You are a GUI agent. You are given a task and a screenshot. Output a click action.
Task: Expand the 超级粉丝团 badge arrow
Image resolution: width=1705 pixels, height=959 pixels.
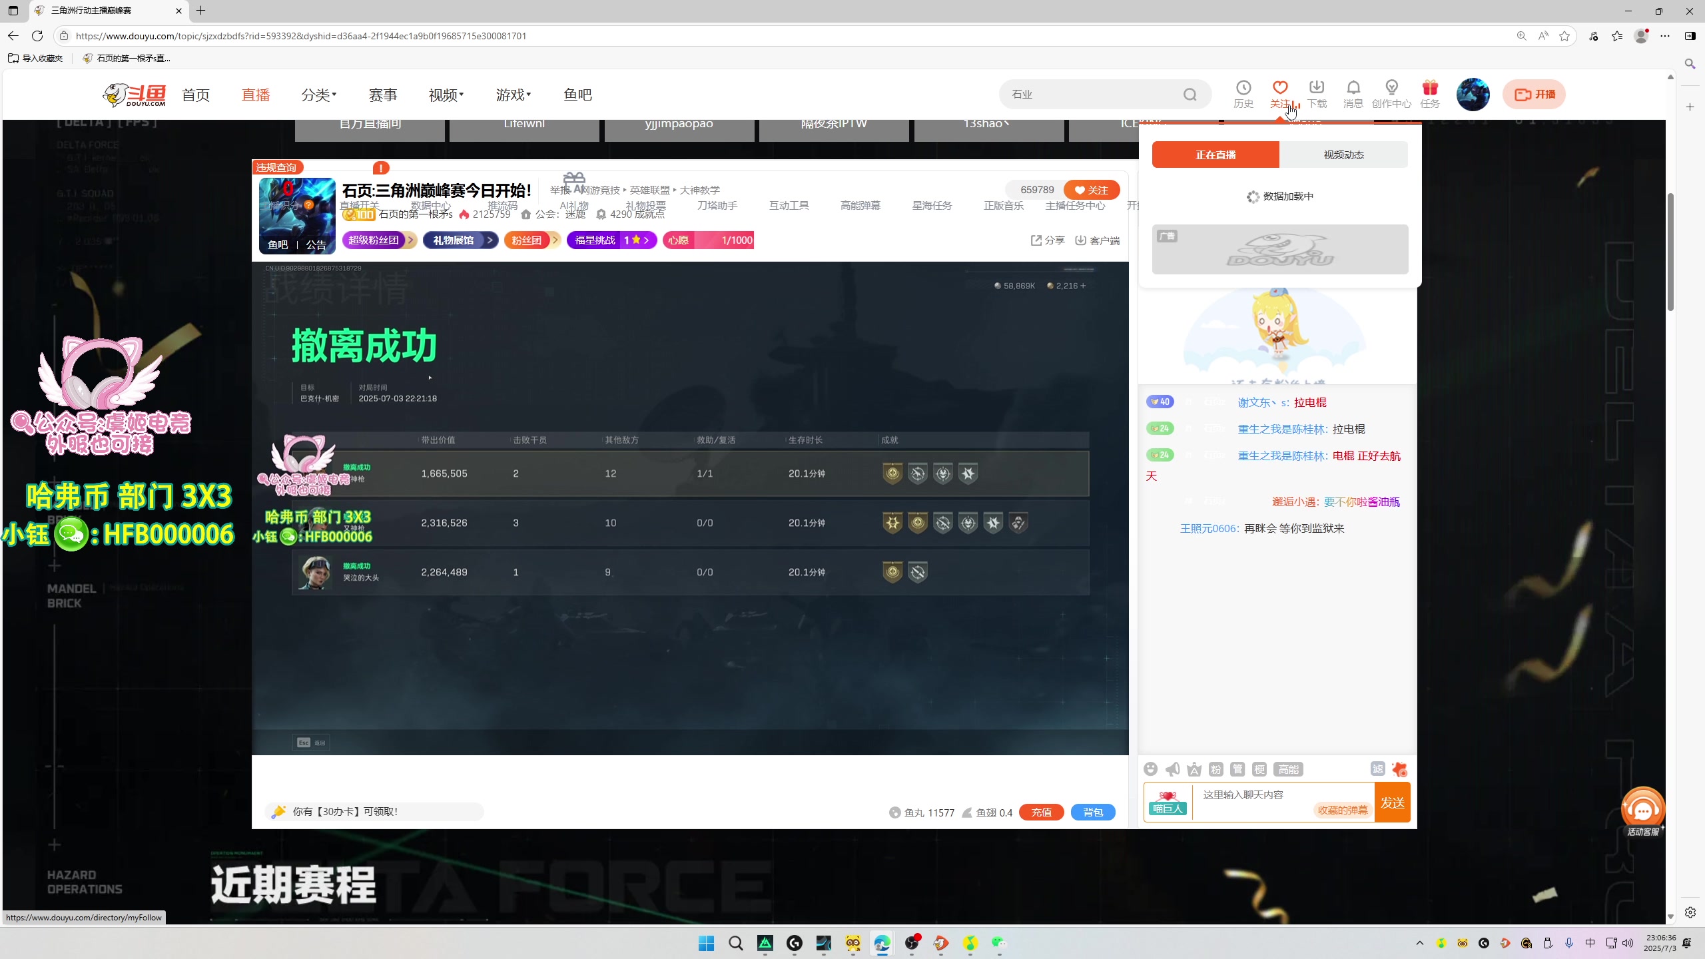[x=411, y=240]
